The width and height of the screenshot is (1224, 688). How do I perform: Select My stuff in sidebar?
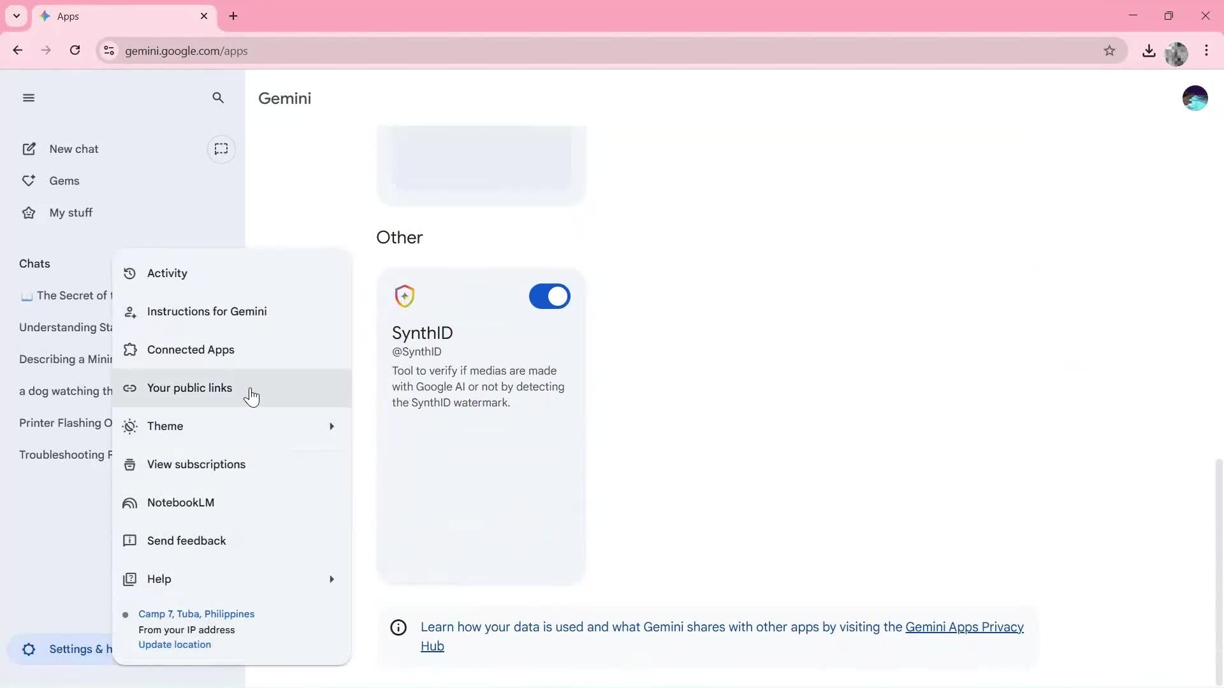coord(71,212)
